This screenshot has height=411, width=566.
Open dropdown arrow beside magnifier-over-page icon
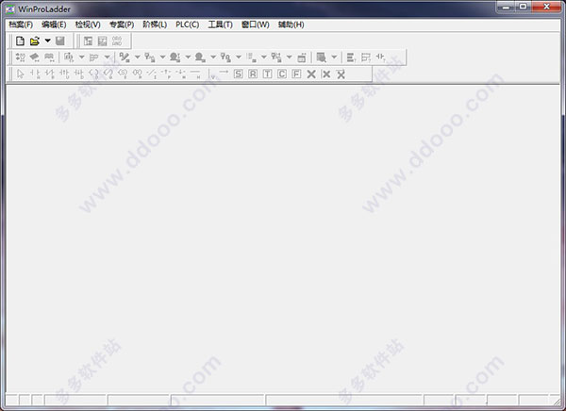(334, 57)
